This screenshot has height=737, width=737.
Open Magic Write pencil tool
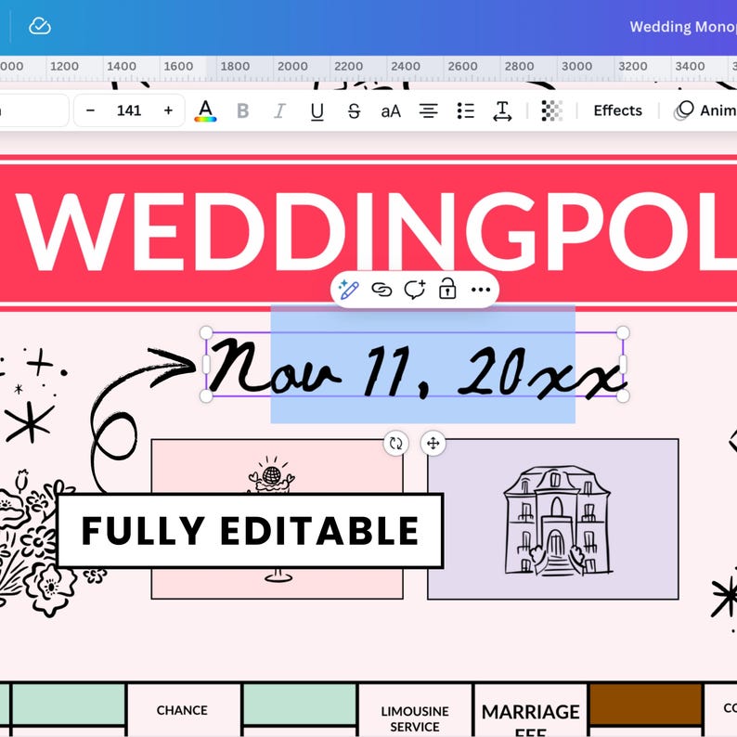[x=349, y=290]
